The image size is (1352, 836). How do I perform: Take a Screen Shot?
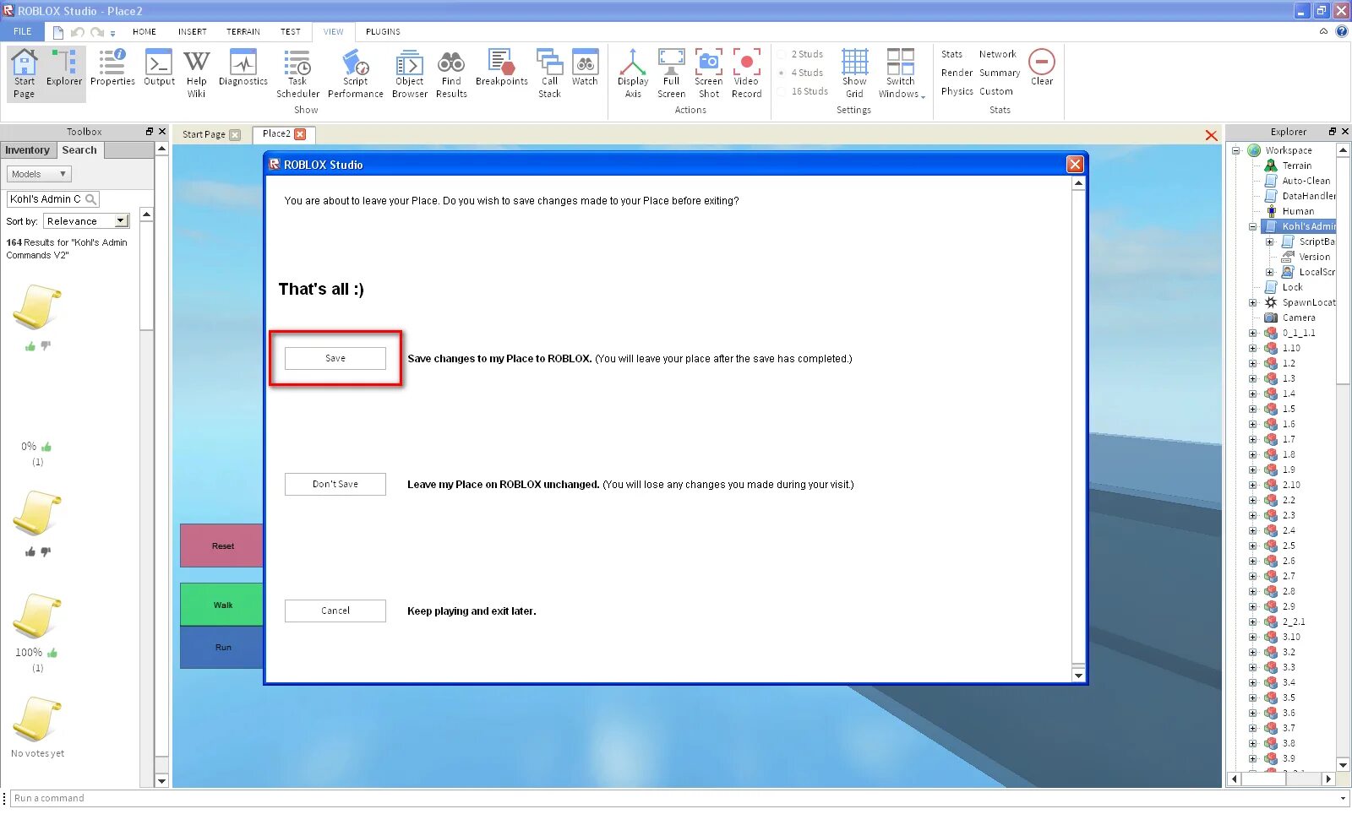point(708,73)
